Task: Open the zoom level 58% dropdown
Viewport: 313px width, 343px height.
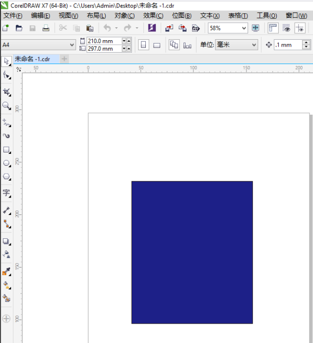Action: pyautogui.click(x=244, y=28)
